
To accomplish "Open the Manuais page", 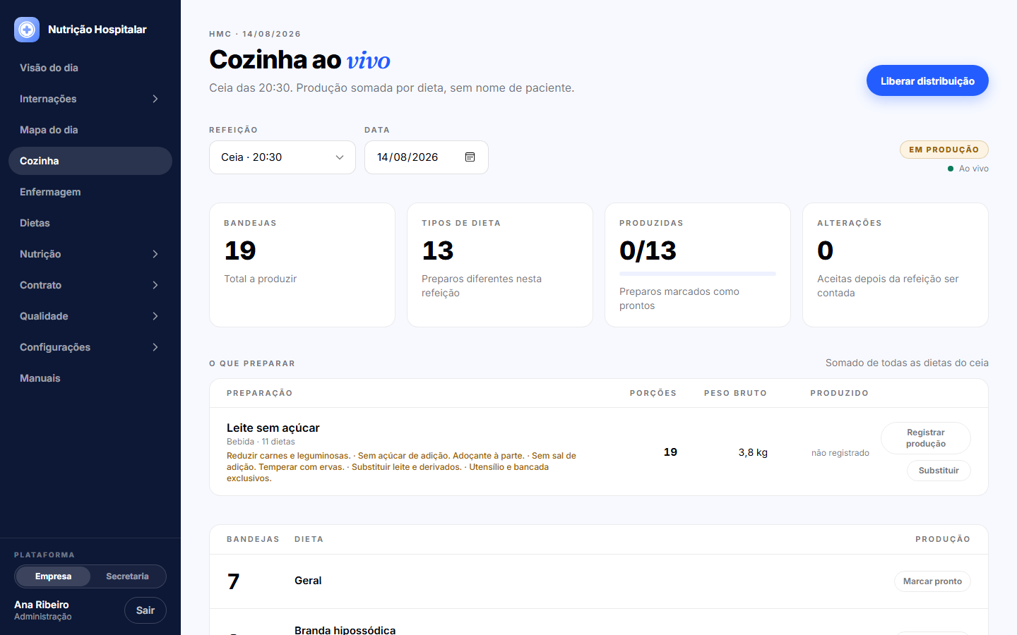I will point(90,378).
